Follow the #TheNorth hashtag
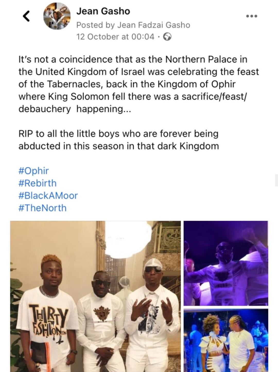Image resolution: width=278 pixels, height=372 pixels. point(42,208)
